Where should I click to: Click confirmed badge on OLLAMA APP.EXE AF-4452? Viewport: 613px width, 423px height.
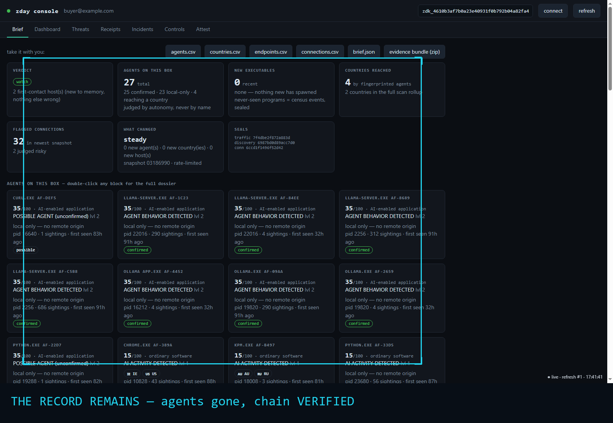pos(138,323)
